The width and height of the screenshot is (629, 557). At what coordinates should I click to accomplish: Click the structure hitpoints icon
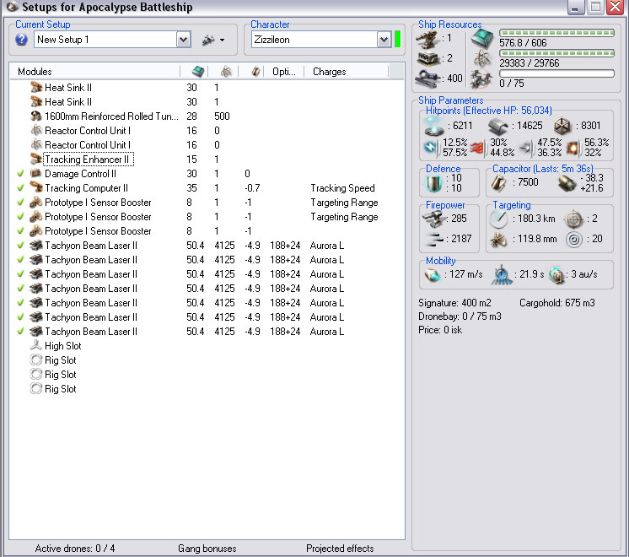pyautogui.click(x=562, y=127)
